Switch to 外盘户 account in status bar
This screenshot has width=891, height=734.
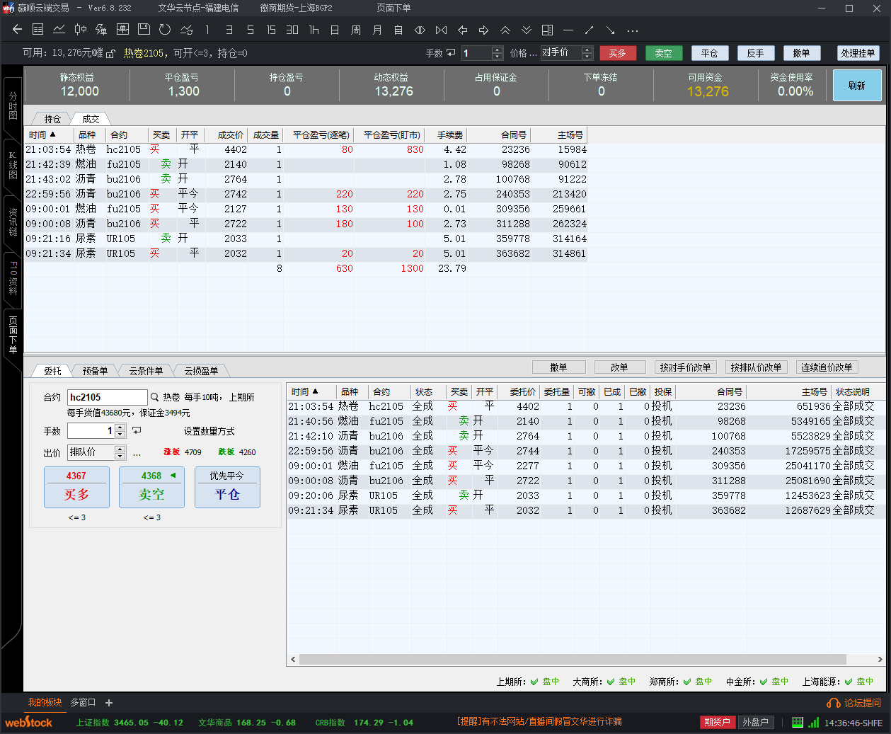click(x=755, y=722)
